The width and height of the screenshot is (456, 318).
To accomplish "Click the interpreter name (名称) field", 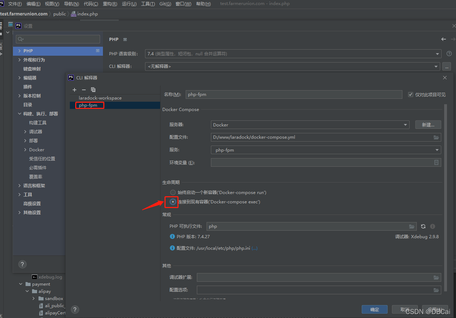I will (x=294, y=95).
